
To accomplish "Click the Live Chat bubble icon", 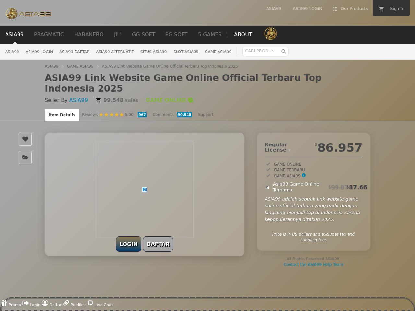I will click(90, 303).
